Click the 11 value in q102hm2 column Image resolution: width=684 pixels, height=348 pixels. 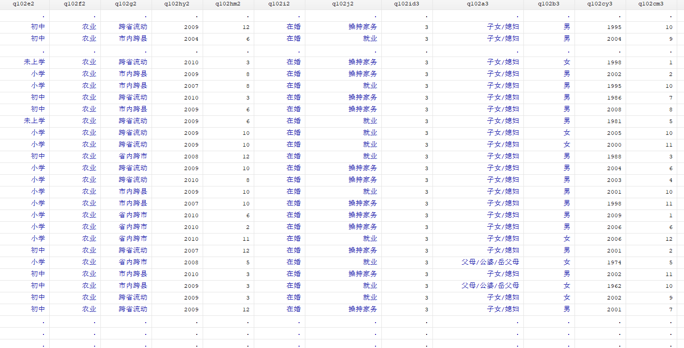point(246,239)
